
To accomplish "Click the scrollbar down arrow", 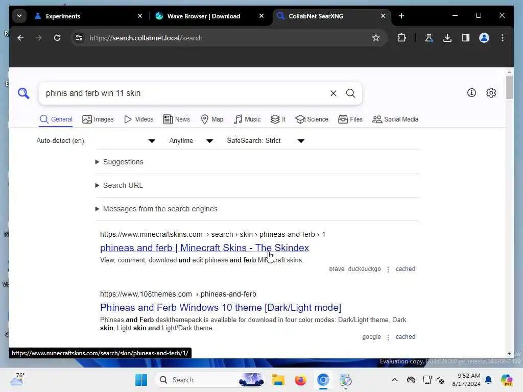I will point(509,354).
